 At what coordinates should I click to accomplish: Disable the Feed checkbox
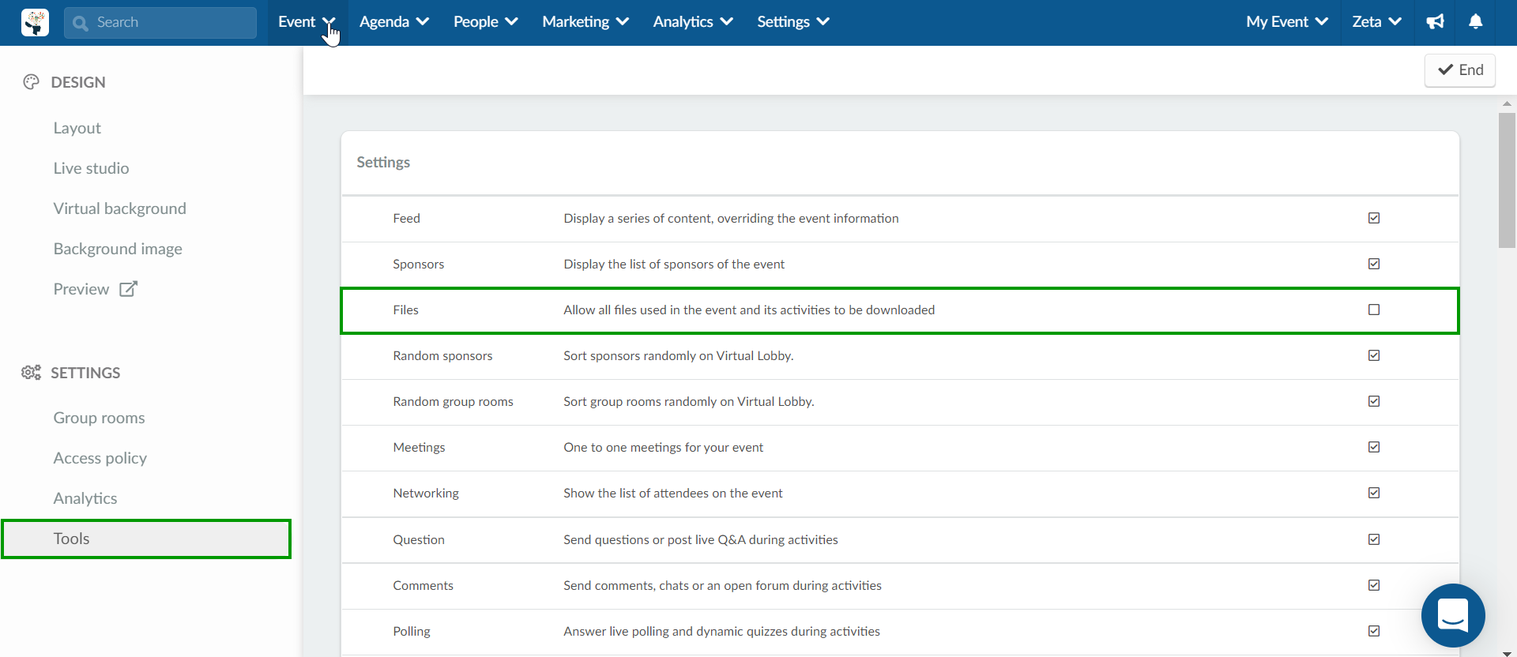(1374, 218)
